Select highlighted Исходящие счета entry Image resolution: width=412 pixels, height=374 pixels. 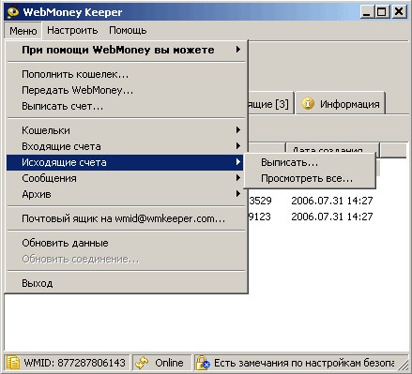(125, 162)
